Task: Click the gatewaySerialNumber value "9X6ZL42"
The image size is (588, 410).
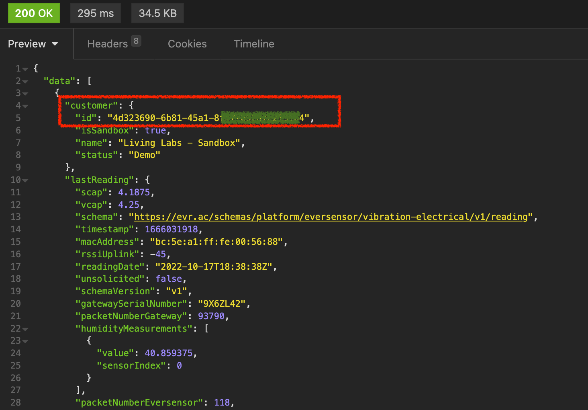Action: pyautogui.click(x=221, y=304)
